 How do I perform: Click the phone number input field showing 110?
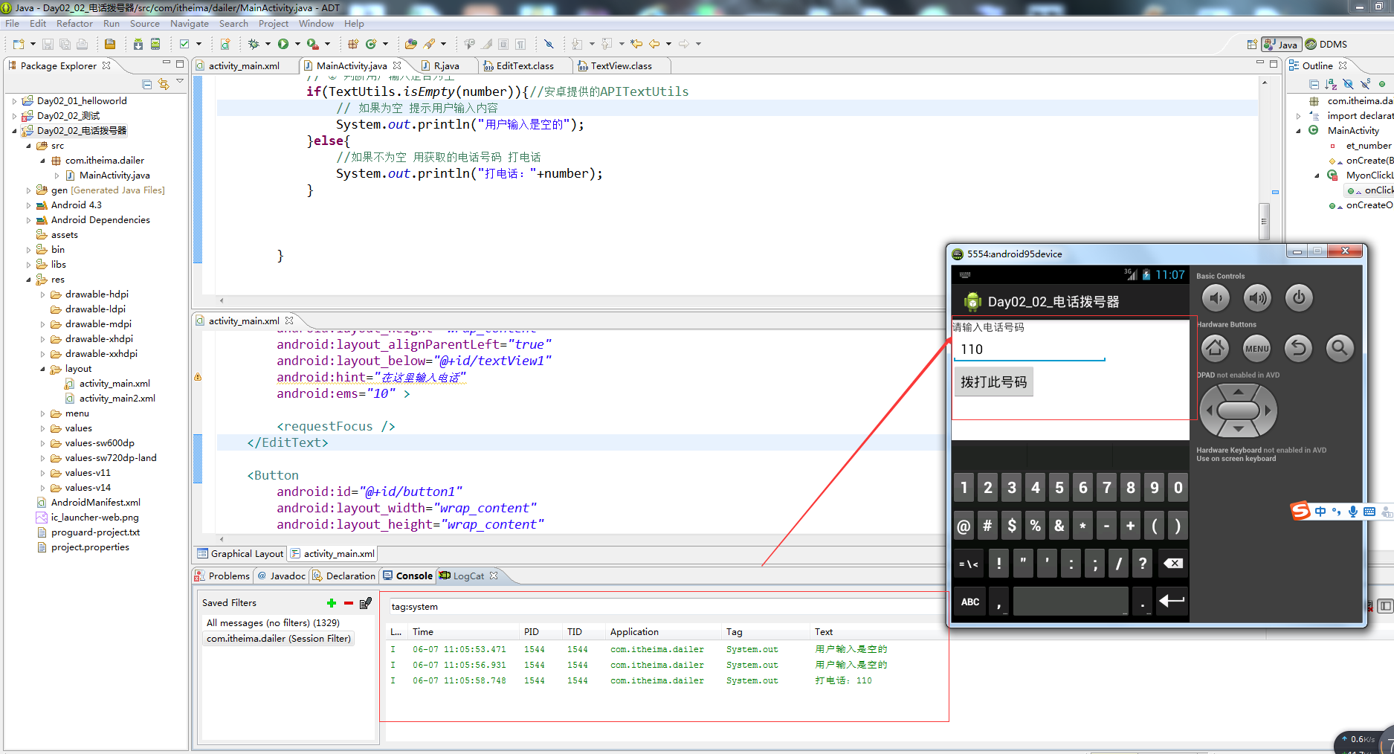point(1029,349)
